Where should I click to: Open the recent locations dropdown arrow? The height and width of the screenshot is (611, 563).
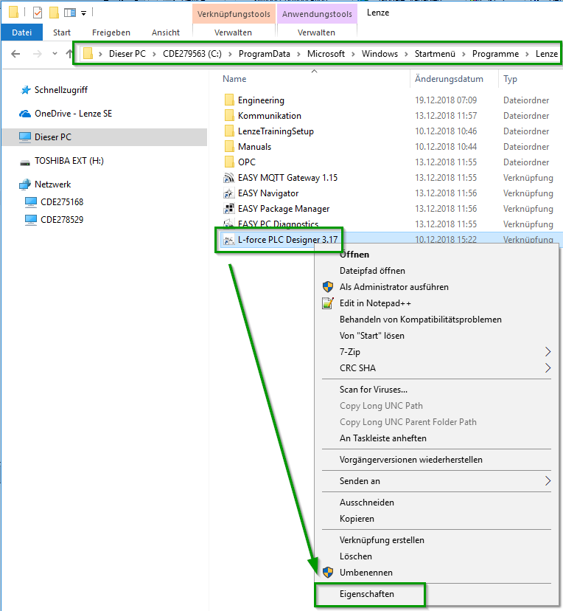[55, 54]
